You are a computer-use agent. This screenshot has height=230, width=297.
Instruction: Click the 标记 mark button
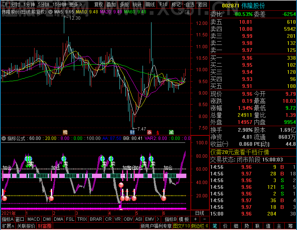click(x=176, y=4)
